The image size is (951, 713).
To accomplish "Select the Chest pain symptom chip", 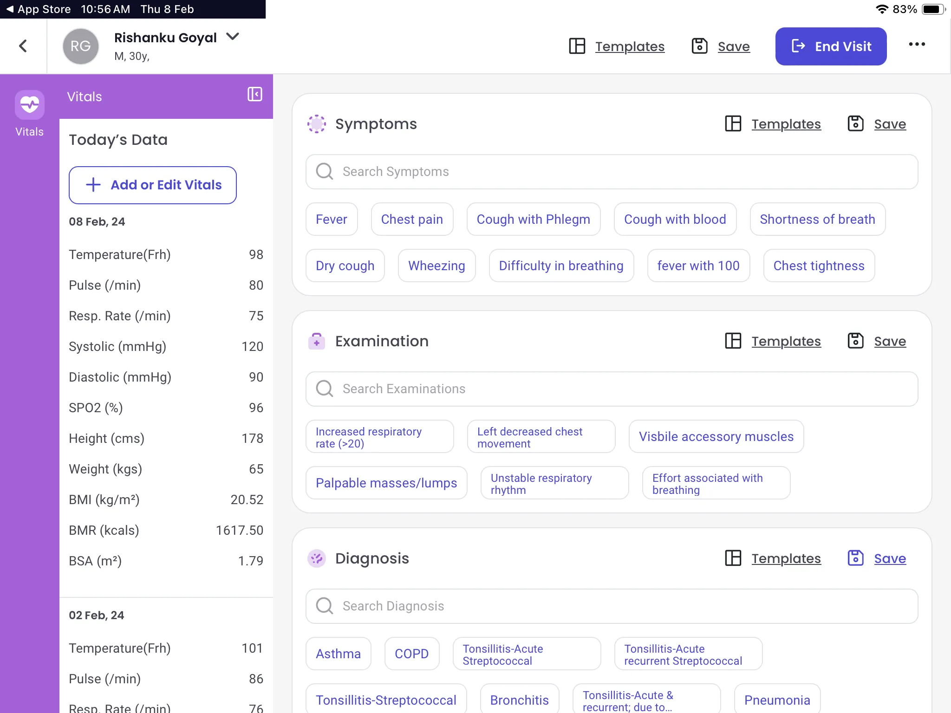I will click(412, 219).
